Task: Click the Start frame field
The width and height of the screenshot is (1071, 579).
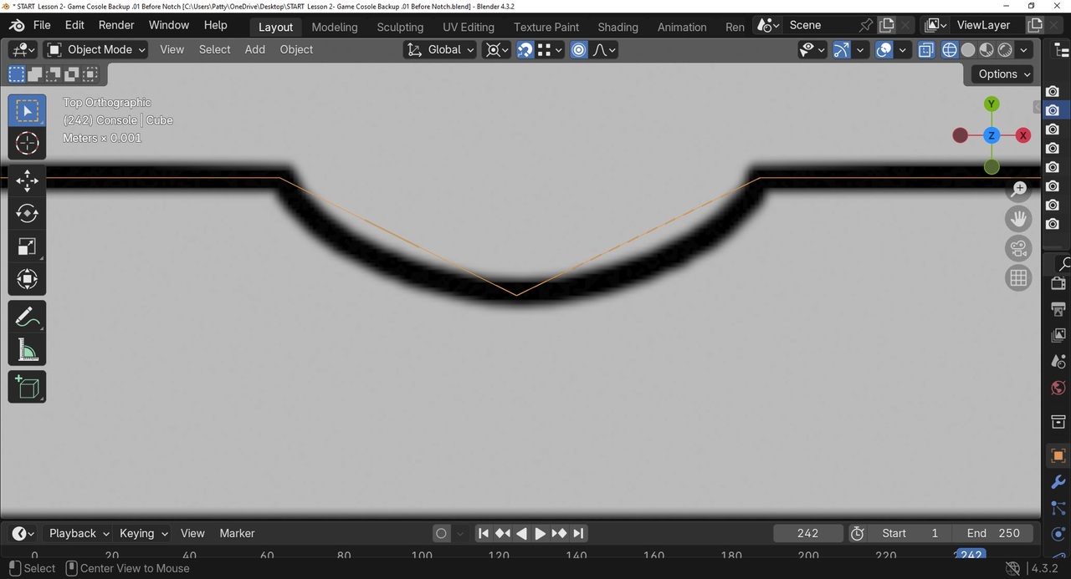Action: [910, 533]
